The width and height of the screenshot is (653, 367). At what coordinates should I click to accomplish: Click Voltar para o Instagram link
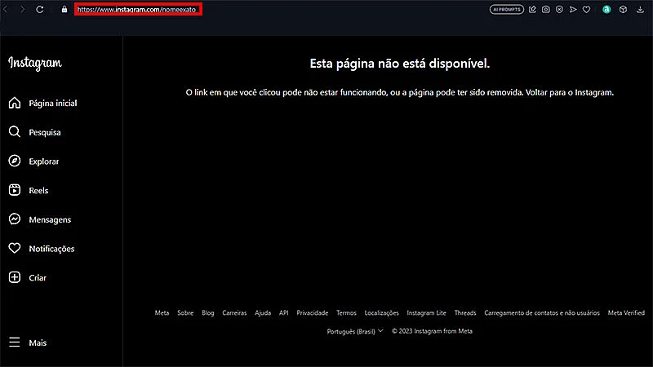[x=569, y=92]
